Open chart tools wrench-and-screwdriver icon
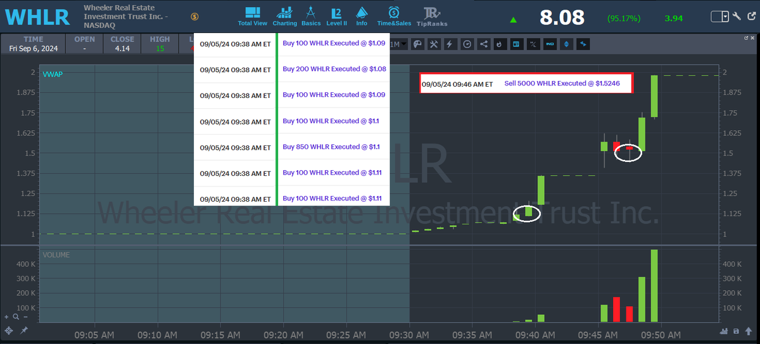760x344 pixels. 434,44
